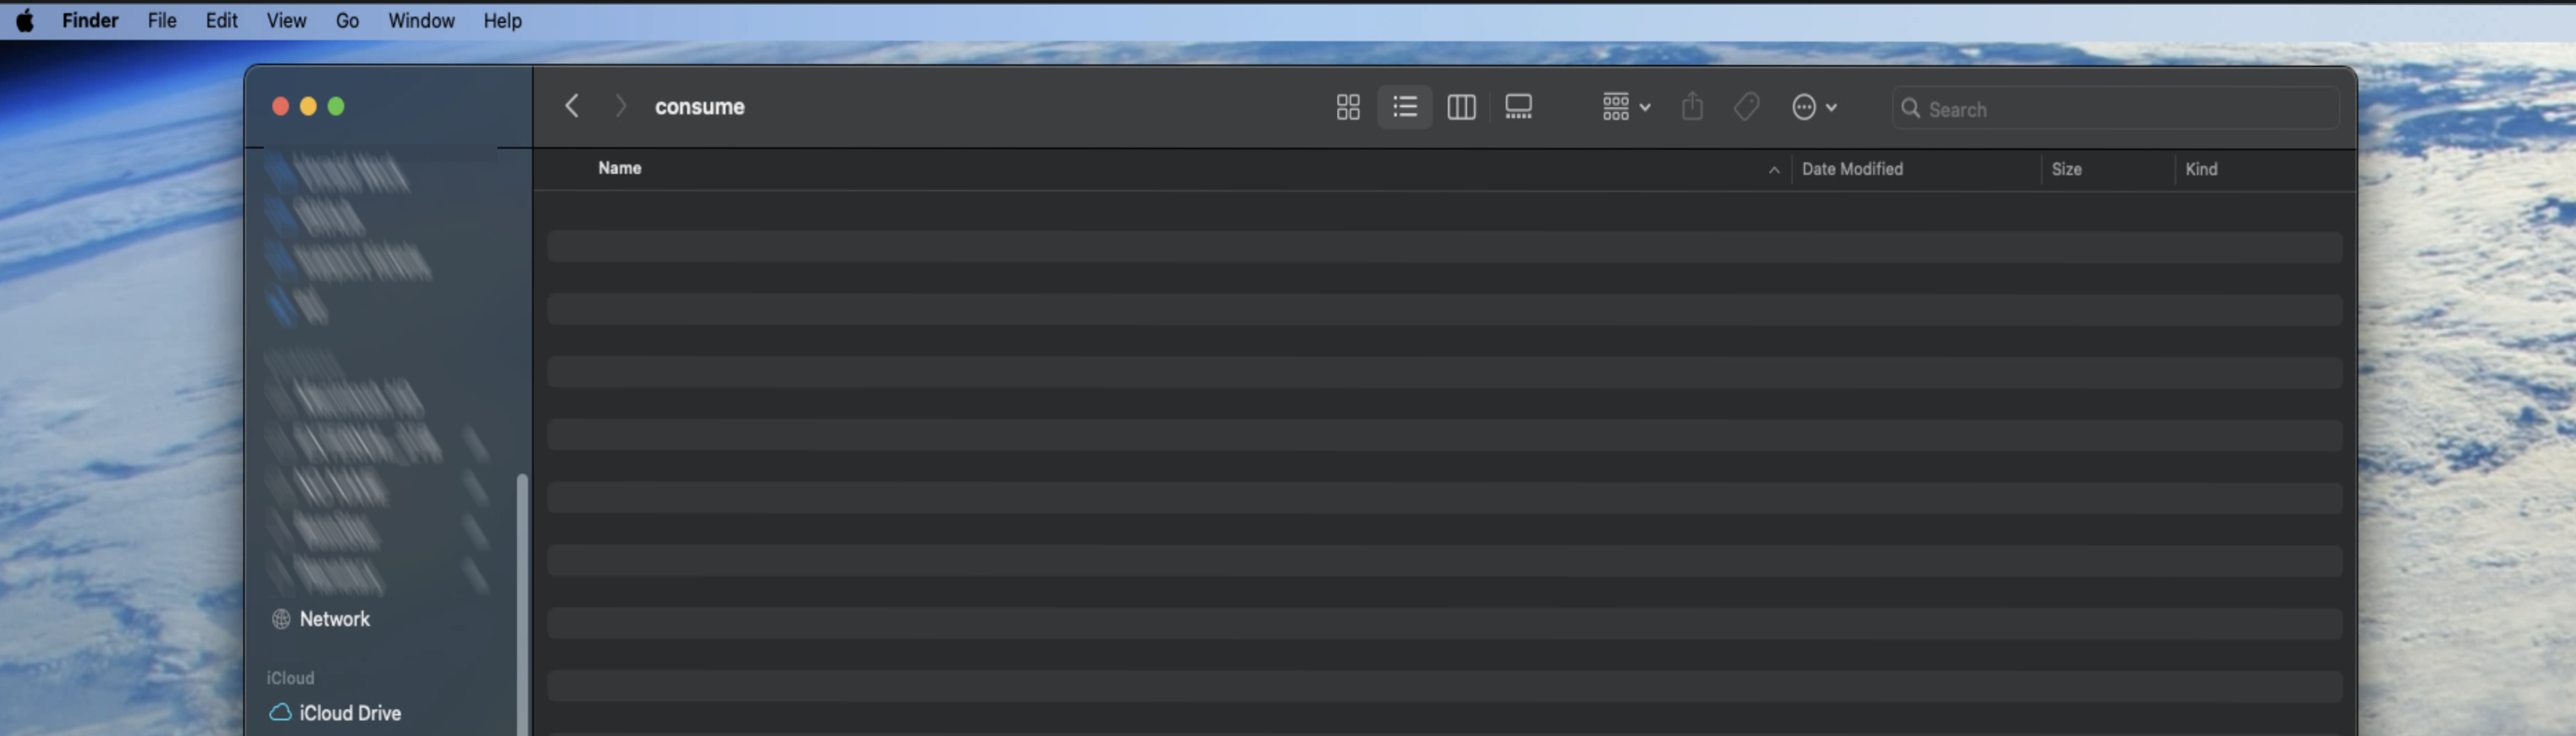Go back with the left chevron
Viewport: 2576px width, 736px height.
pyautogui.click(x=572, y=106)
